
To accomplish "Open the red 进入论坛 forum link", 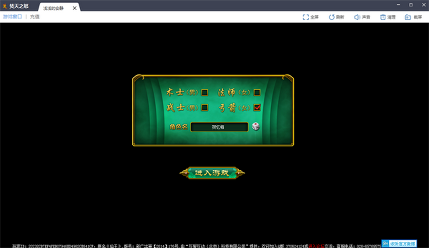I will pyautogui.click(x=316, y=246).
